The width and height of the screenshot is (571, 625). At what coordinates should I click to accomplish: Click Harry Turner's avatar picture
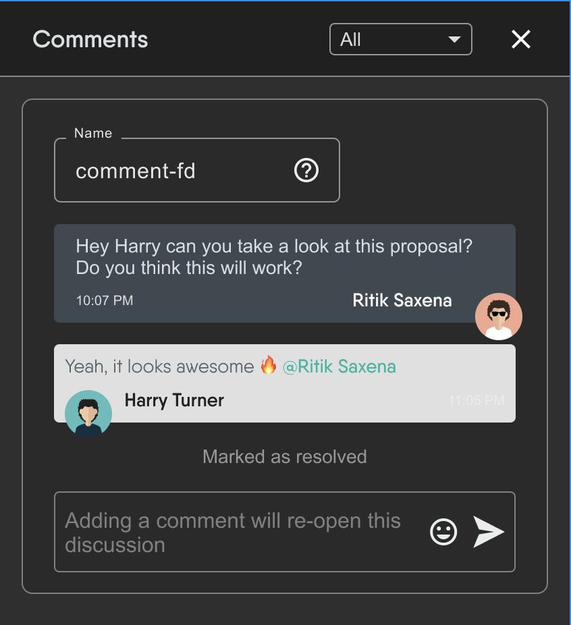[x=88, y=413]
